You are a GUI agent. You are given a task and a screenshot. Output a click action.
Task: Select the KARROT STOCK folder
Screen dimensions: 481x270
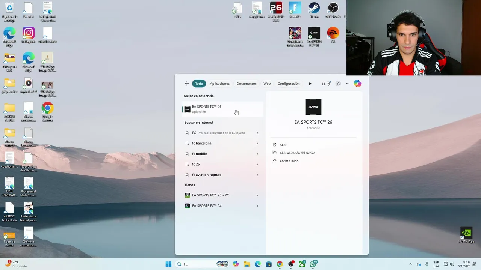pyautogui.click(x=9, y=112)
